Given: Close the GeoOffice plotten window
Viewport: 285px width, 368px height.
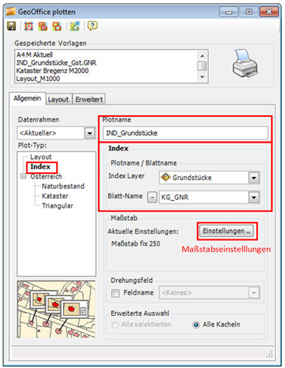Looking at the screenshot, I should [269, 12].
